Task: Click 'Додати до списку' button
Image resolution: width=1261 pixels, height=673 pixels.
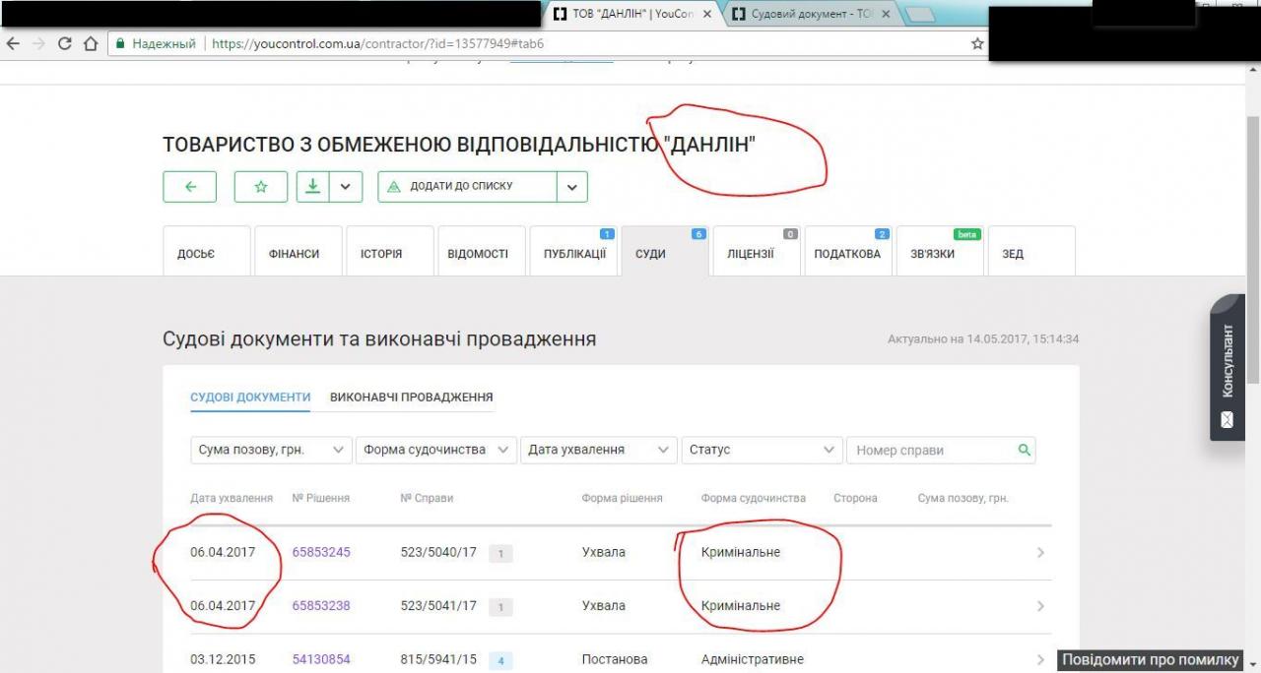Action: (x=467, y=186)
